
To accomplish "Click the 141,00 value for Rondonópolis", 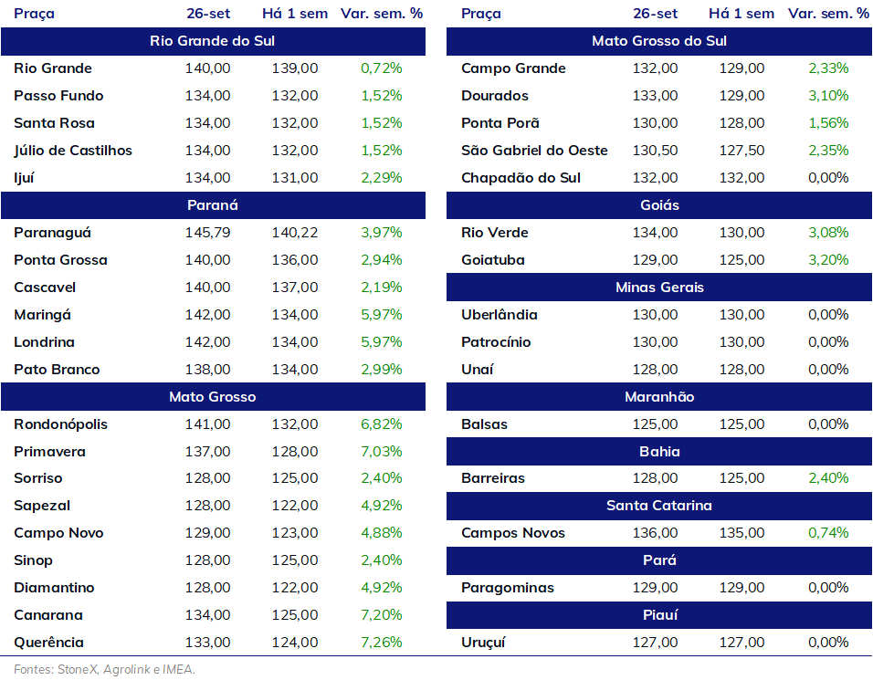I will tap(207, 424).
